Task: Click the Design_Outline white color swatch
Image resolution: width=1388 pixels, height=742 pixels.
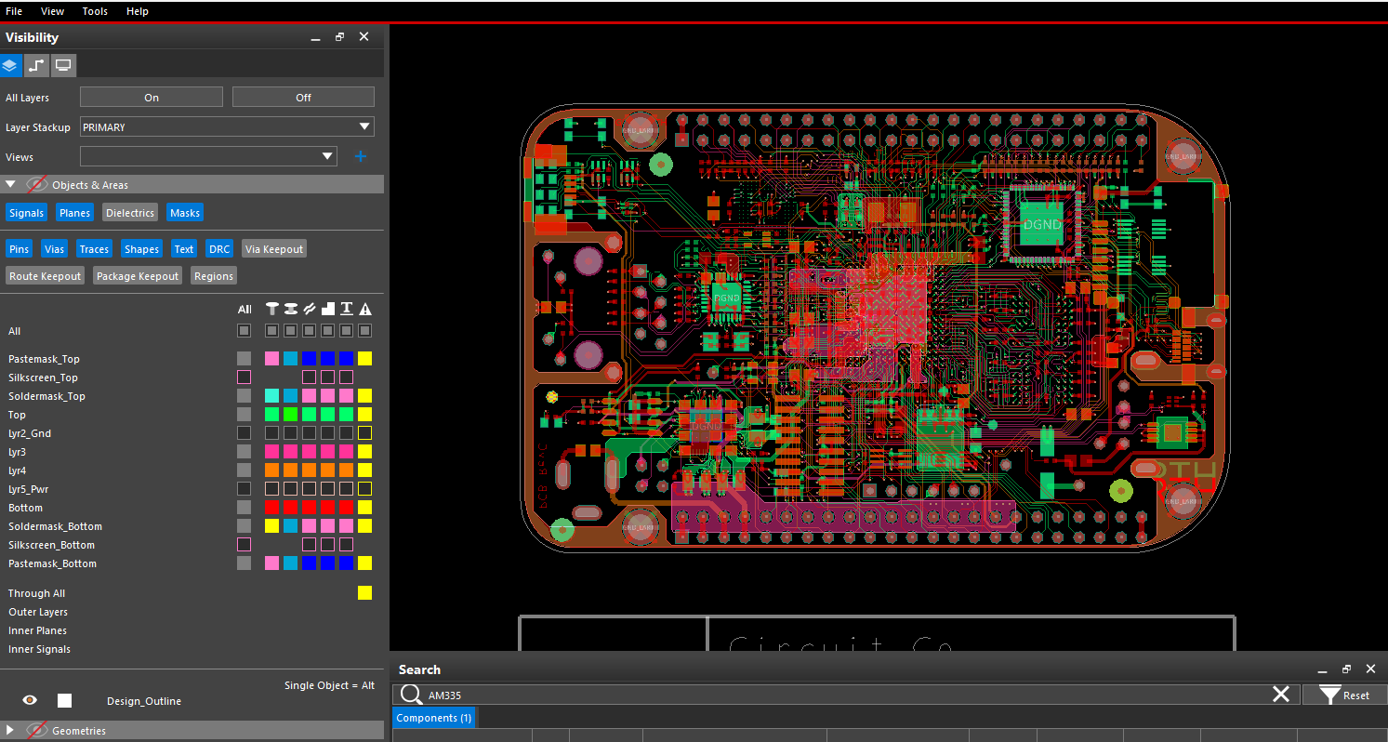Action: (x=64, y=700)
